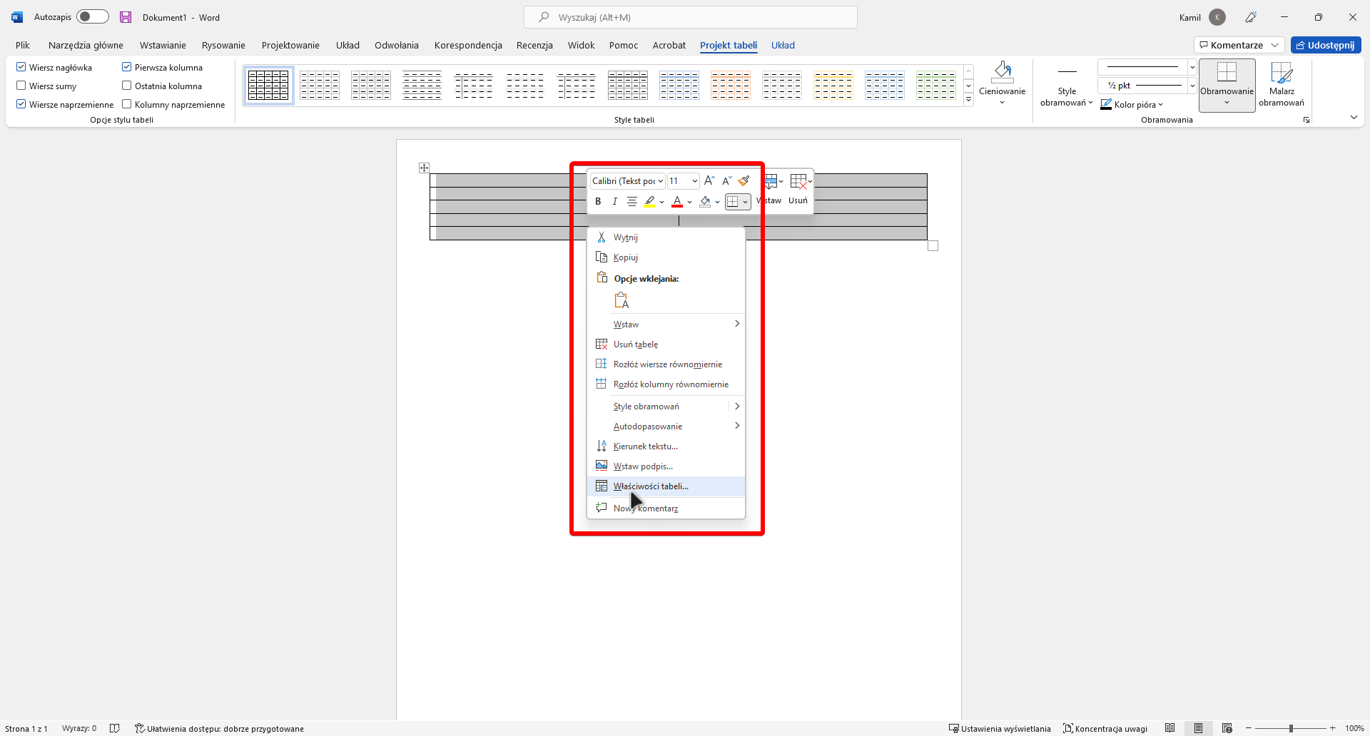Open the Obramowania dialog launcher
1370x736 pixels.
[x=1306, y=120]
